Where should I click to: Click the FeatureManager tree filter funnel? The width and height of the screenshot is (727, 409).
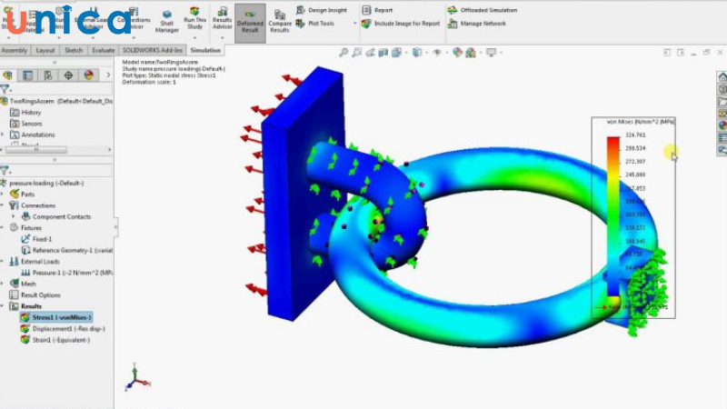[5, 89]
